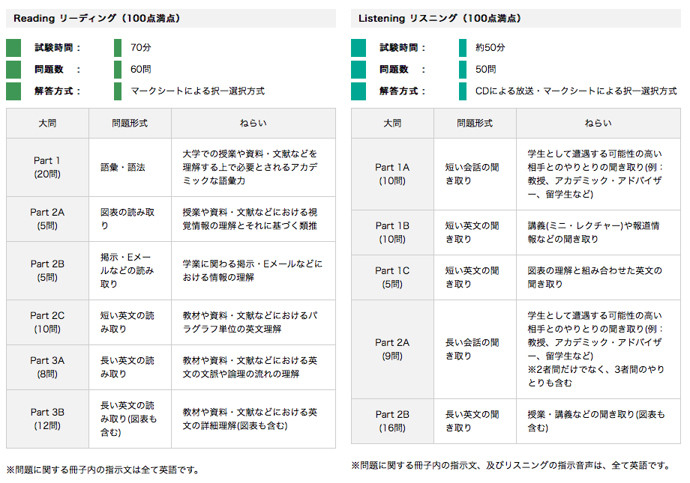This screenshot has height=483, width=690.
Task: Select the 長い英文の読み取り(図表も含む) cell
Action: click(x=130, y=419)
